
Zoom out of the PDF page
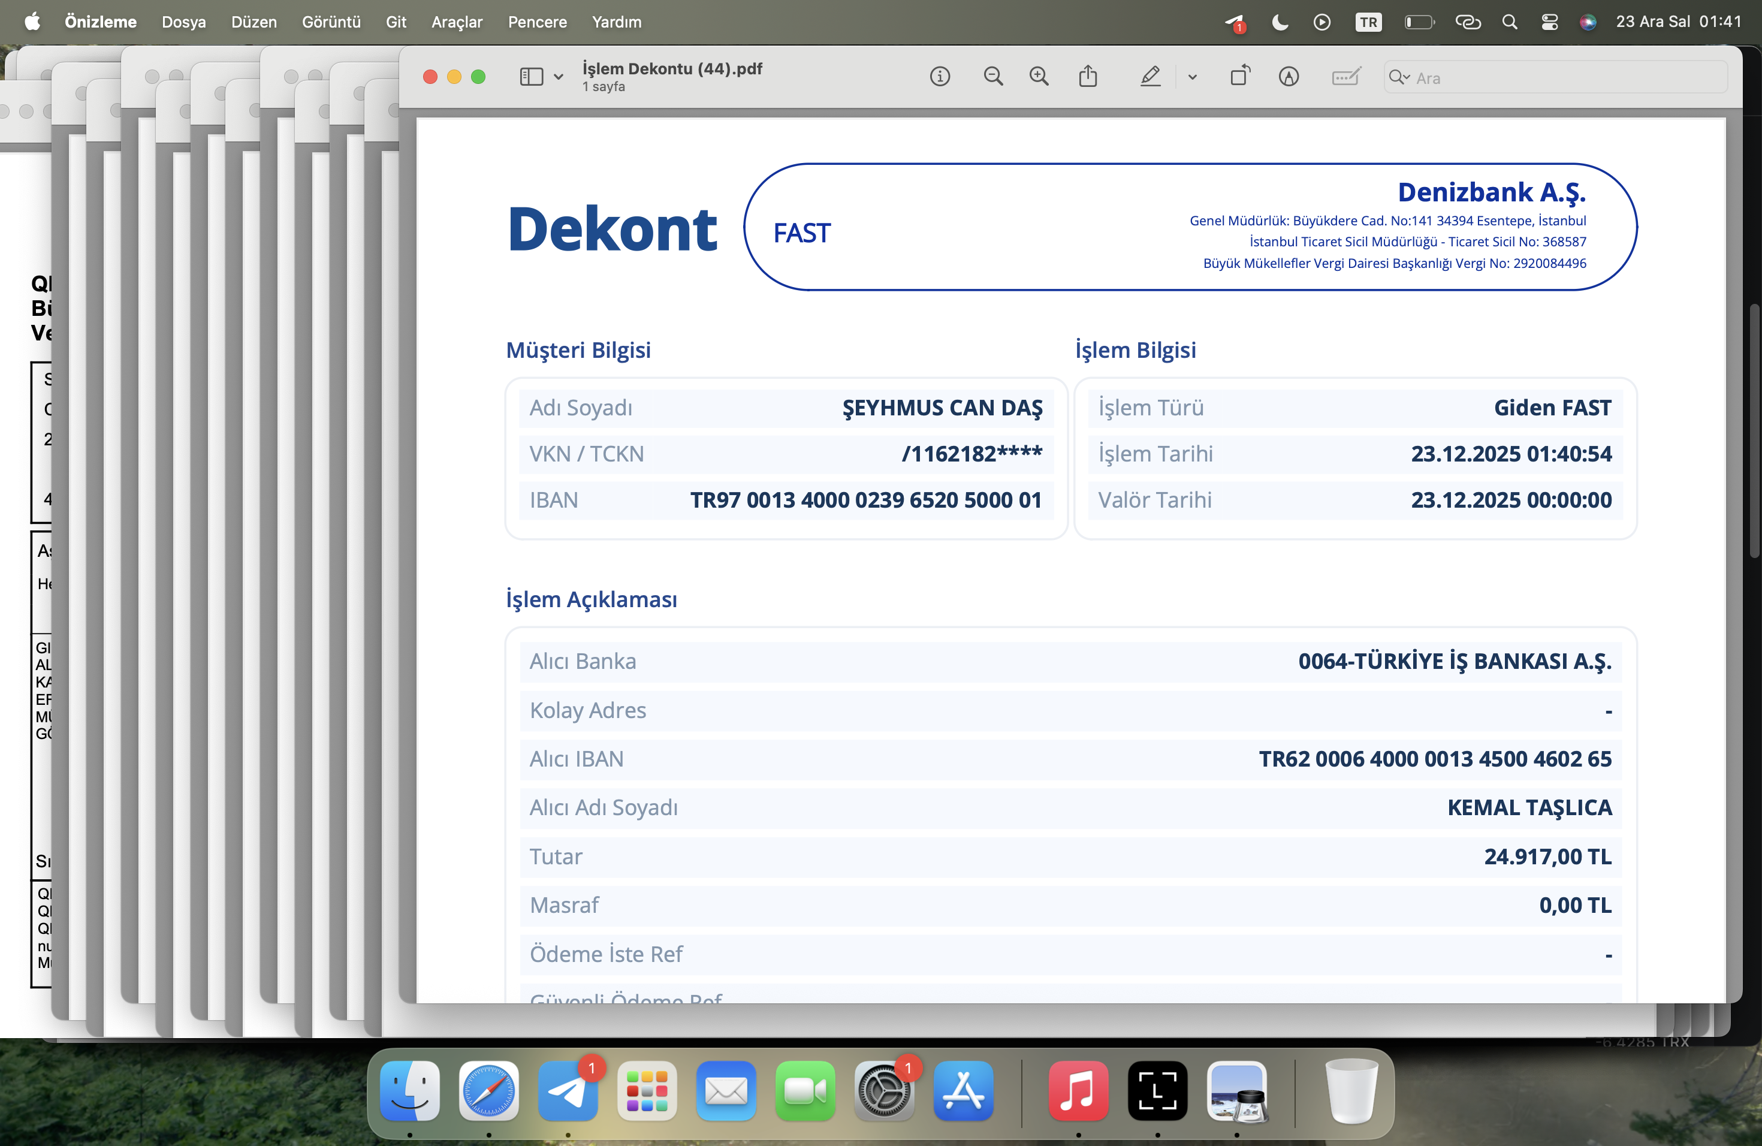[993, 77]
